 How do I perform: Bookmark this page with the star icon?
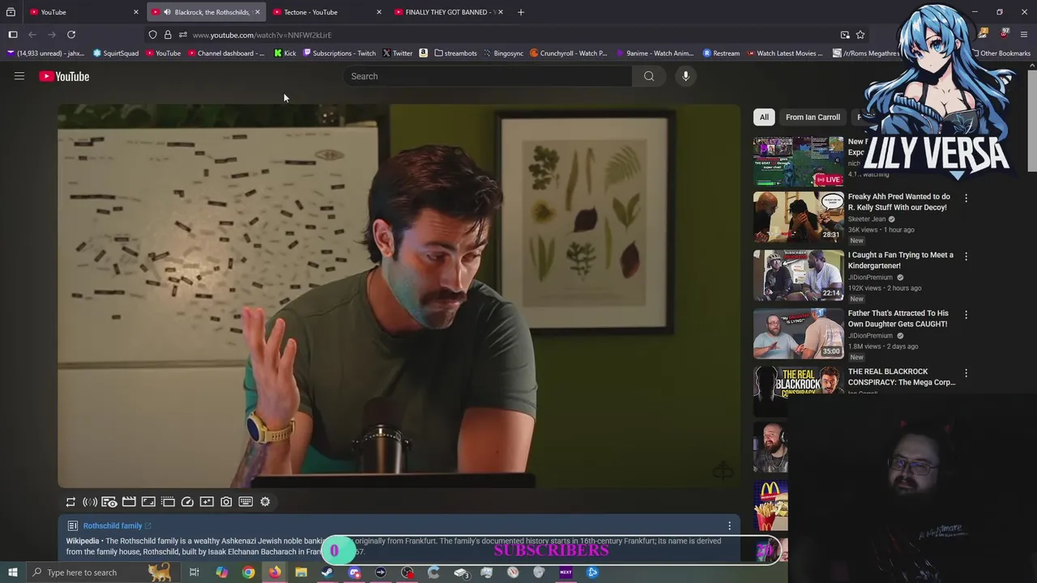coord(860,35)
